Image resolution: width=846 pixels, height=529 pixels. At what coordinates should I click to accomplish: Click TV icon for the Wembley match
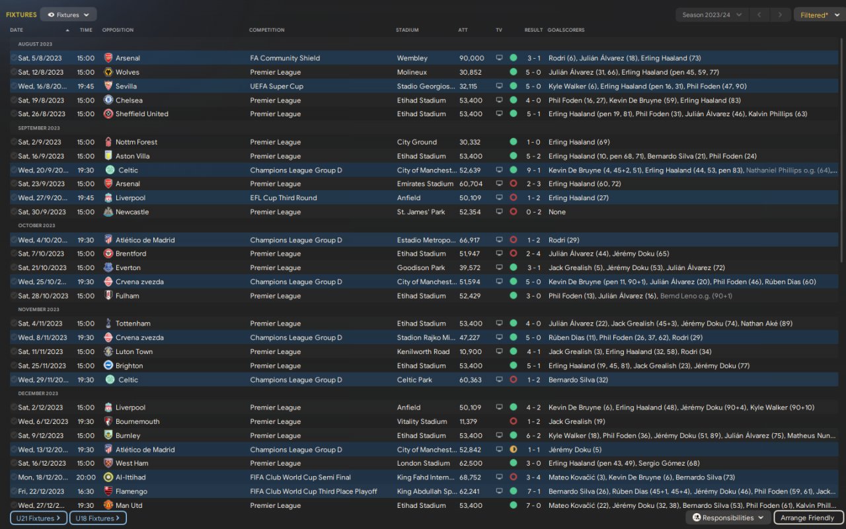click(500, 58)
